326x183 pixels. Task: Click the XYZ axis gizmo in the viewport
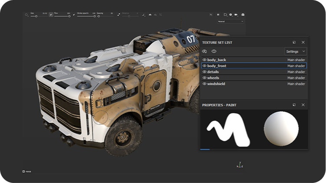(x=239, y=165)
